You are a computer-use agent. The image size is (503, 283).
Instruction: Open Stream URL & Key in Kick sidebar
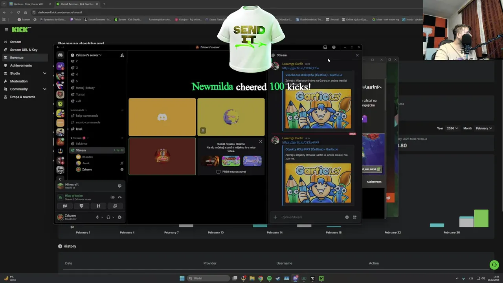point(24,50)
